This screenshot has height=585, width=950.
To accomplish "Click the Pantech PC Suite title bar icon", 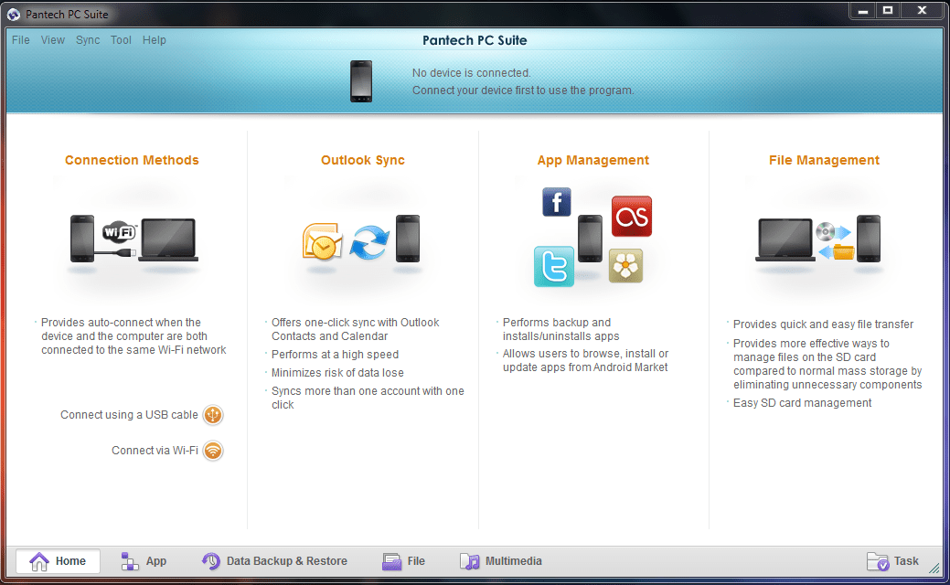I will (x=14, y=14).
